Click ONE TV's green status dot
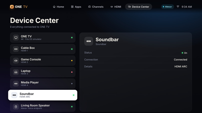Viewport: 202px width, 113px height. (72, 38)
